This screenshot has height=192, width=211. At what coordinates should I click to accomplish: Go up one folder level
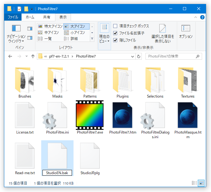tap(33, 56)
